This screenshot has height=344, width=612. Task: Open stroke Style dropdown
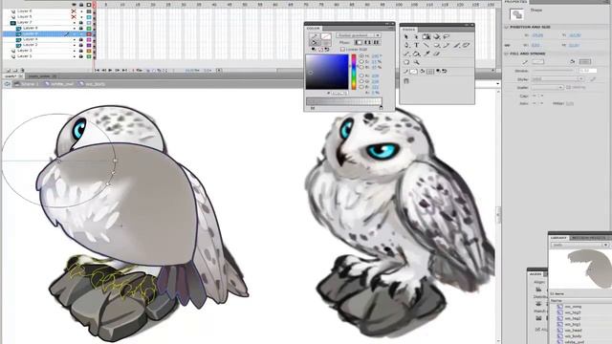[557, 78]
